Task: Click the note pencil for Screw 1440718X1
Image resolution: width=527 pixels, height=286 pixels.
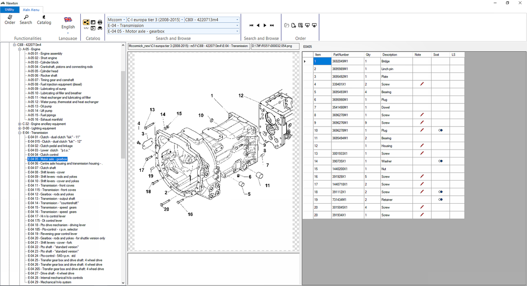Action: point(422,184)
